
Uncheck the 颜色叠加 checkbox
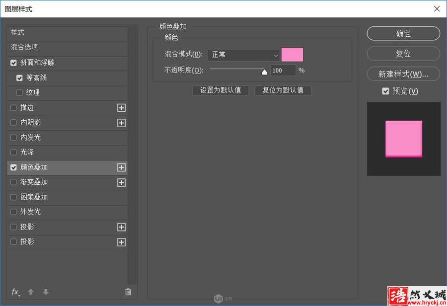coord(13,167)
